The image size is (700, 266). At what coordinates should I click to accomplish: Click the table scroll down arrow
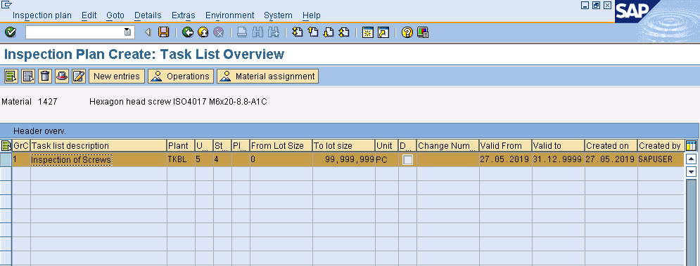[x=691, y=171]
